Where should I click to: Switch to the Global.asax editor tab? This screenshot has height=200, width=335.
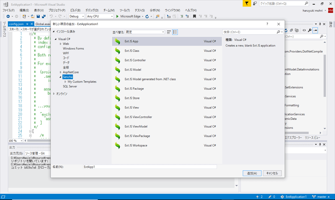[43, 24]
